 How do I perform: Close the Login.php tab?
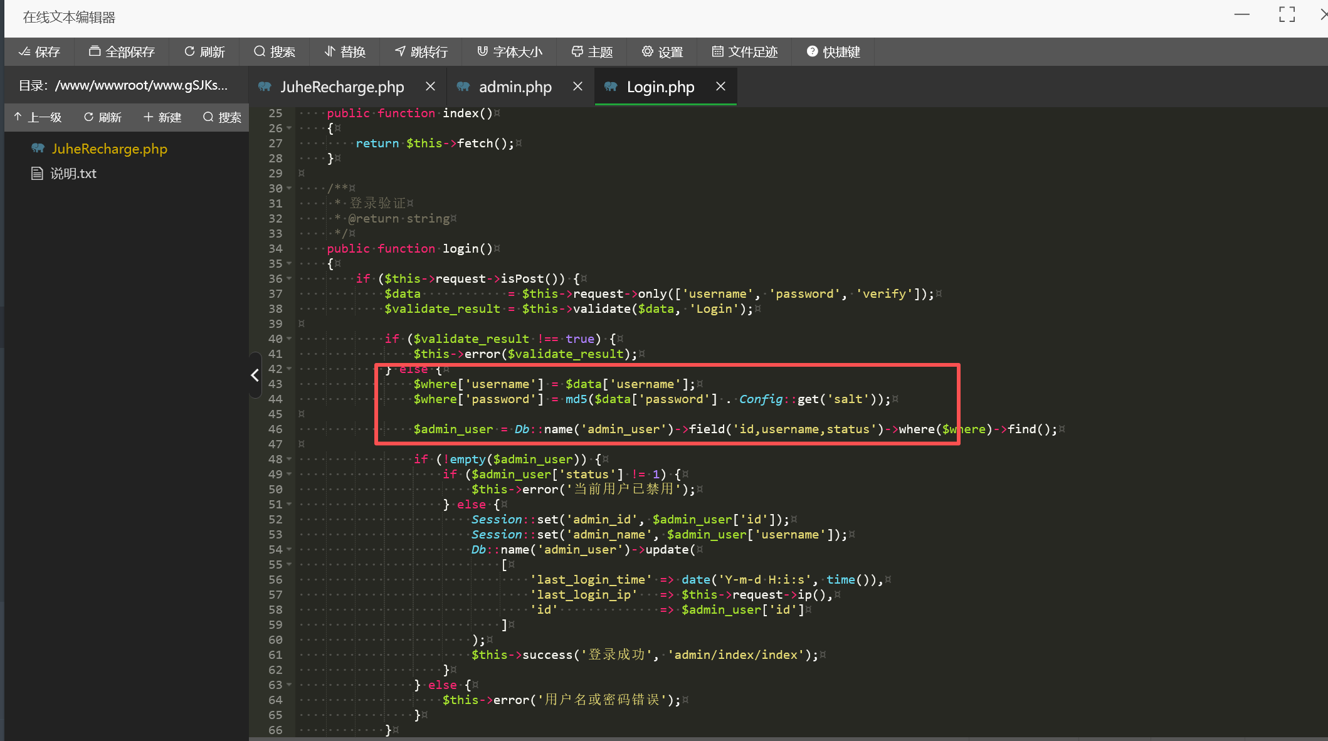tap(721, 87)
